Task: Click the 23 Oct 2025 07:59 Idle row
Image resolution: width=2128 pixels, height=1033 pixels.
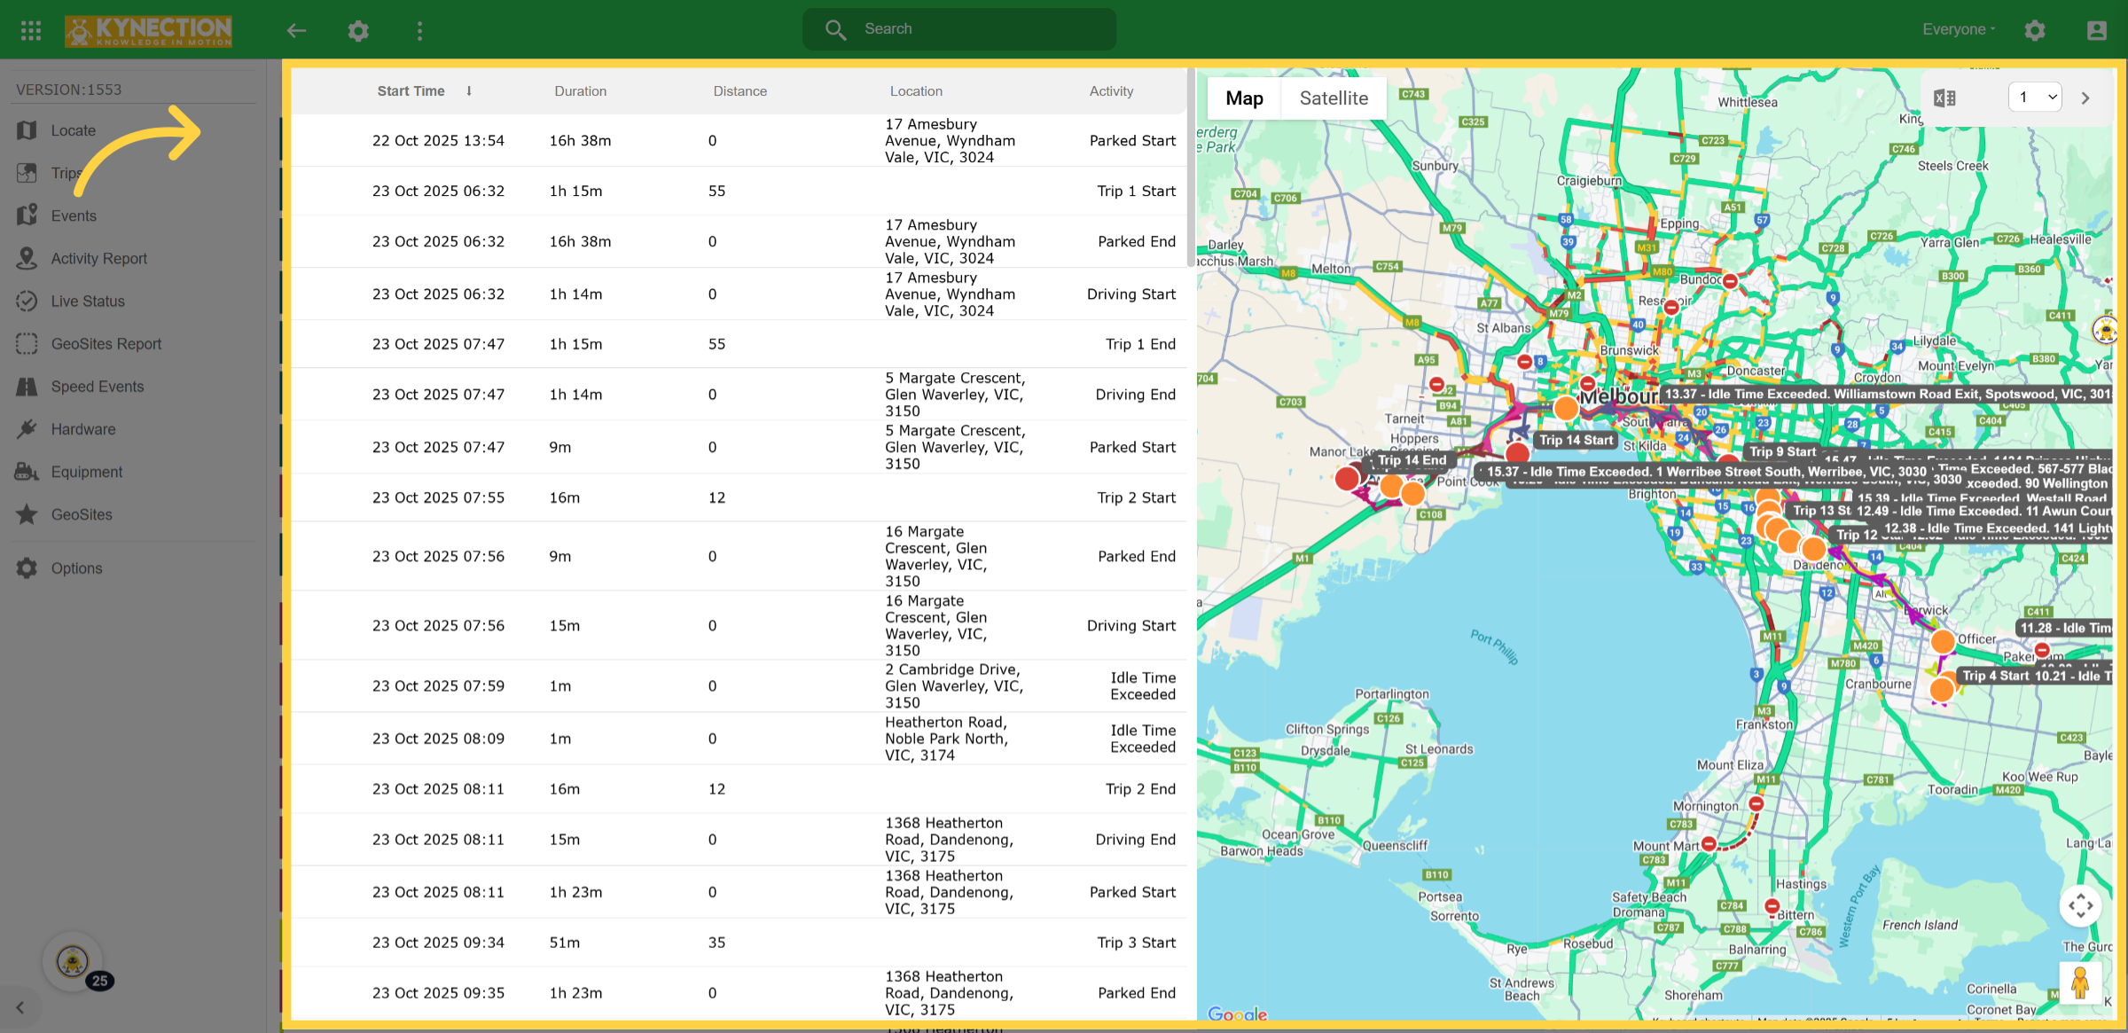Action: tap(739, 685)
